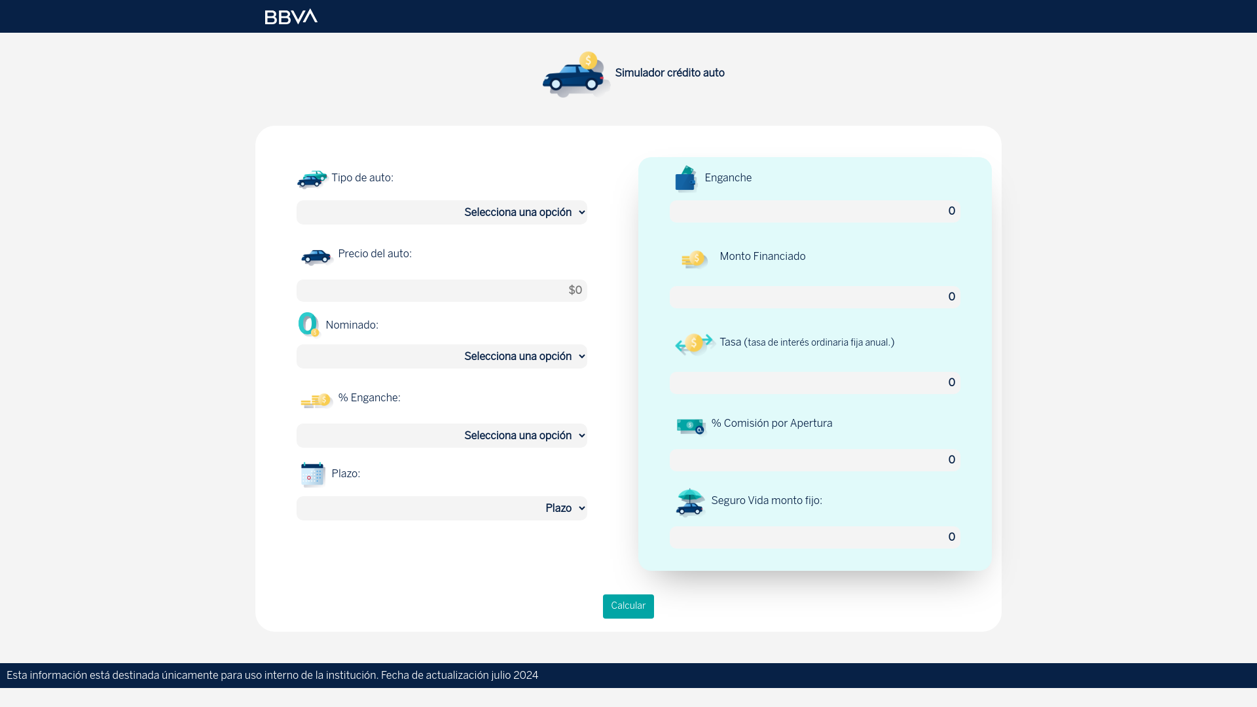This screenshot has width=1257, height=707.
Task: Click the Seguro Vida monto fijo field
Action: [x=815, y=537]
